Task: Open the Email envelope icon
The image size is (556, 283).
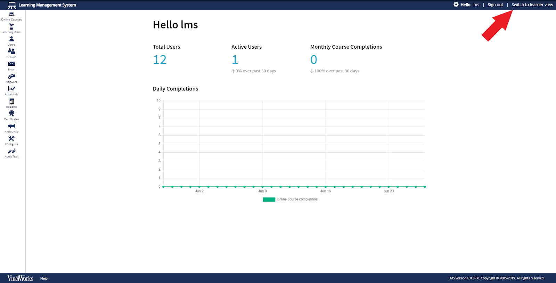Action: point(11,64)
